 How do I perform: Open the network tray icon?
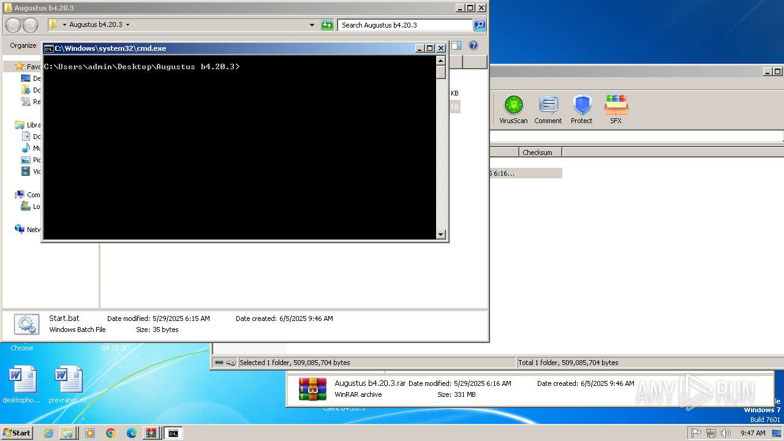tap(710, 433)
